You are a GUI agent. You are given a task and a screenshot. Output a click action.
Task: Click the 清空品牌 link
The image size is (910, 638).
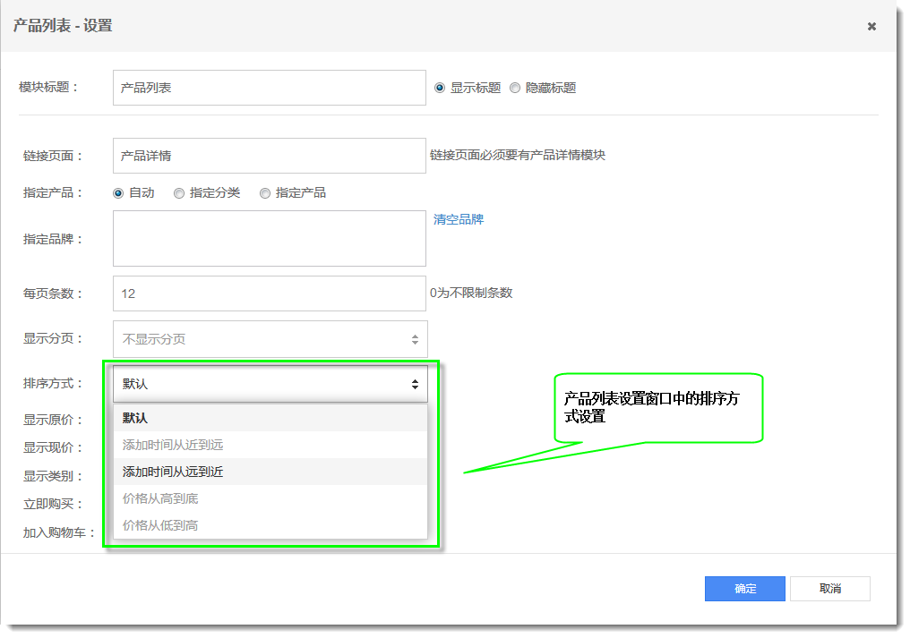click(459, 219)
